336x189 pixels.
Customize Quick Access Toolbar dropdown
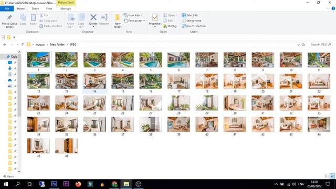[14, 37]
